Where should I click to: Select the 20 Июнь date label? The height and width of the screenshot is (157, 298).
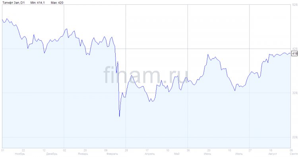(207, 152)
